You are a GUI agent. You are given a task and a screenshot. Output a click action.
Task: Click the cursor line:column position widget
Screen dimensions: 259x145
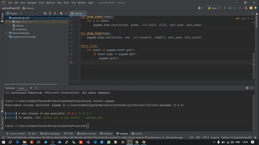[x=191, y=137]
